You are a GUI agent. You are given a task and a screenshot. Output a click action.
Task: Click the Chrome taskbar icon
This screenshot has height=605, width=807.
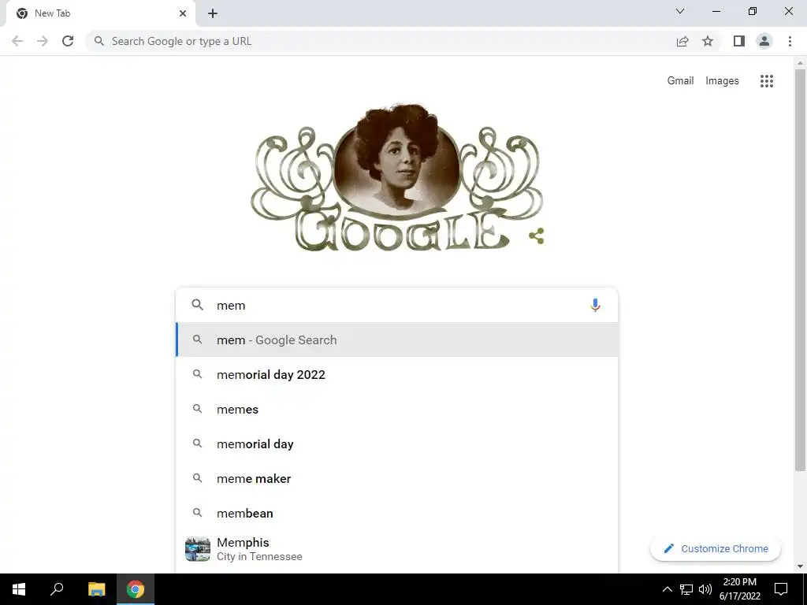coord(136,589)
